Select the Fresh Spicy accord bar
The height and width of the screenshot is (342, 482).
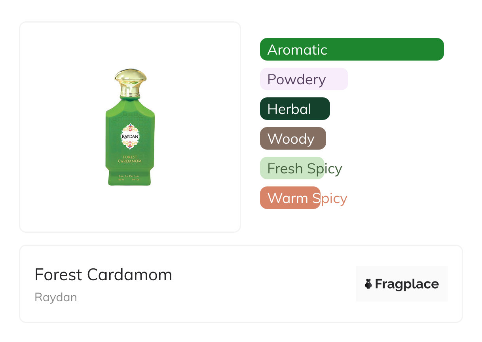292,168
